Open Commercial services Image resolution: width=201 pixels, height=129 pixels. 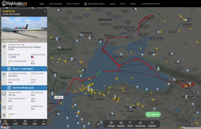point(151,4)
